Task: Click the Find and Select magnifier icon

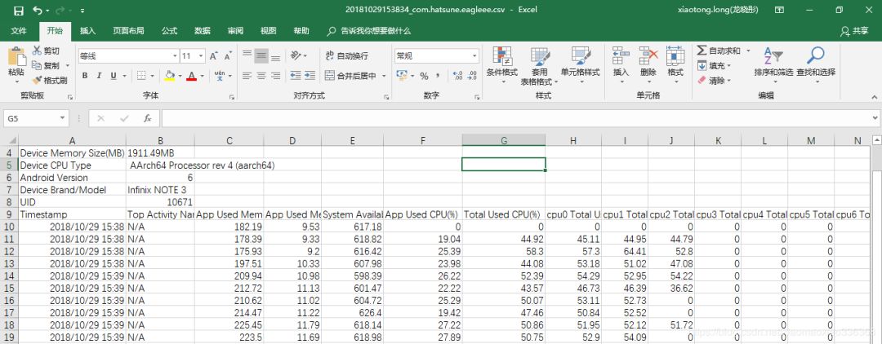Action: pyautogui.click(x=815, y=56)
